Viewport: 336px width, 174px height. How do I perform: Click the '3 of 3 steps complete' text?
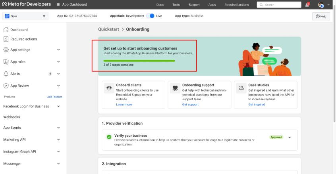click(x=118, y=65)
